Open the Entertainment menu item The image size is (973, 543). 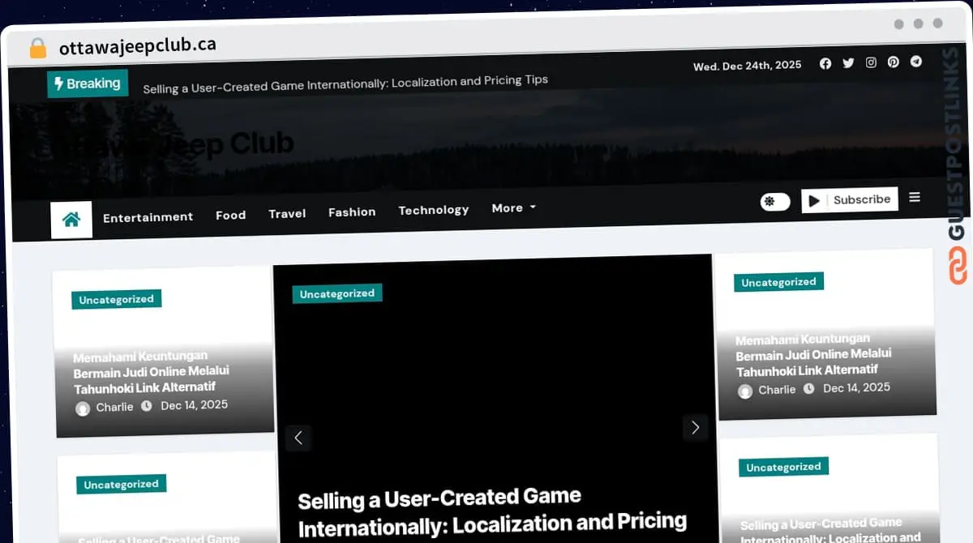(148, 217)
